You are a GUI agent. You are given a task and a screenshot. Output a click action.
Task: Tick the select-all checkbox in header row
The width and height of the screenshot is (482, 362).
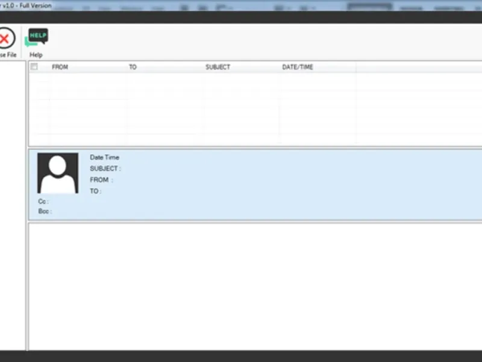34,66
